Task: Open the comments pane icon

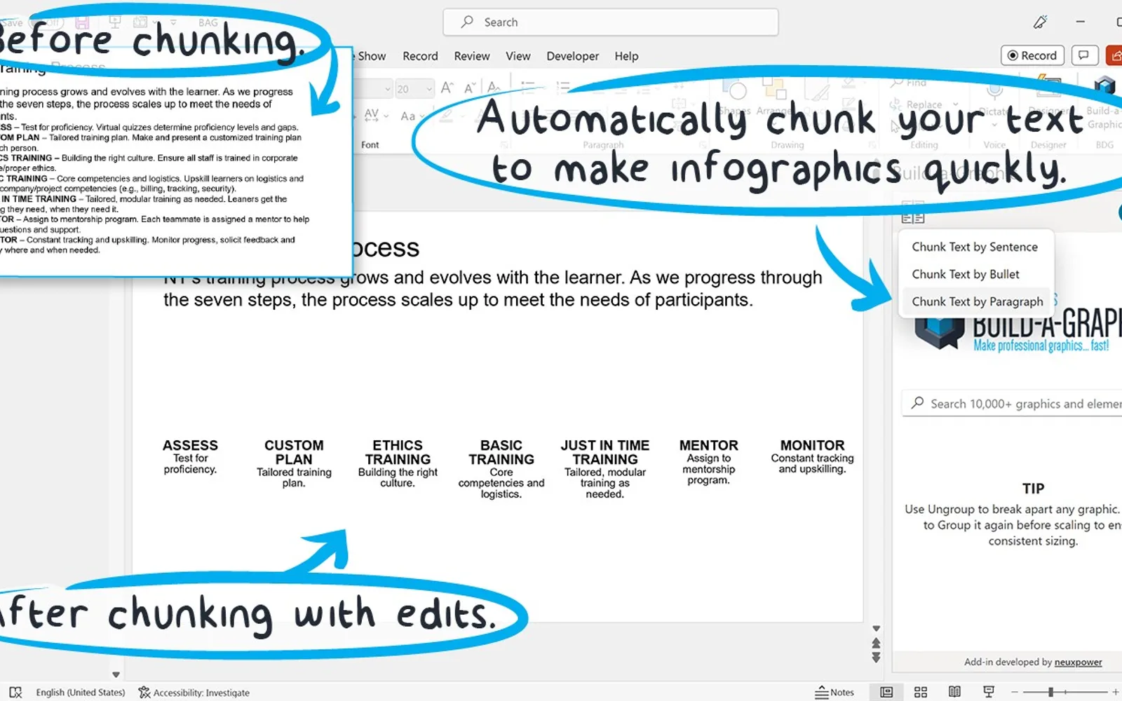Action: coord(1084,55)
